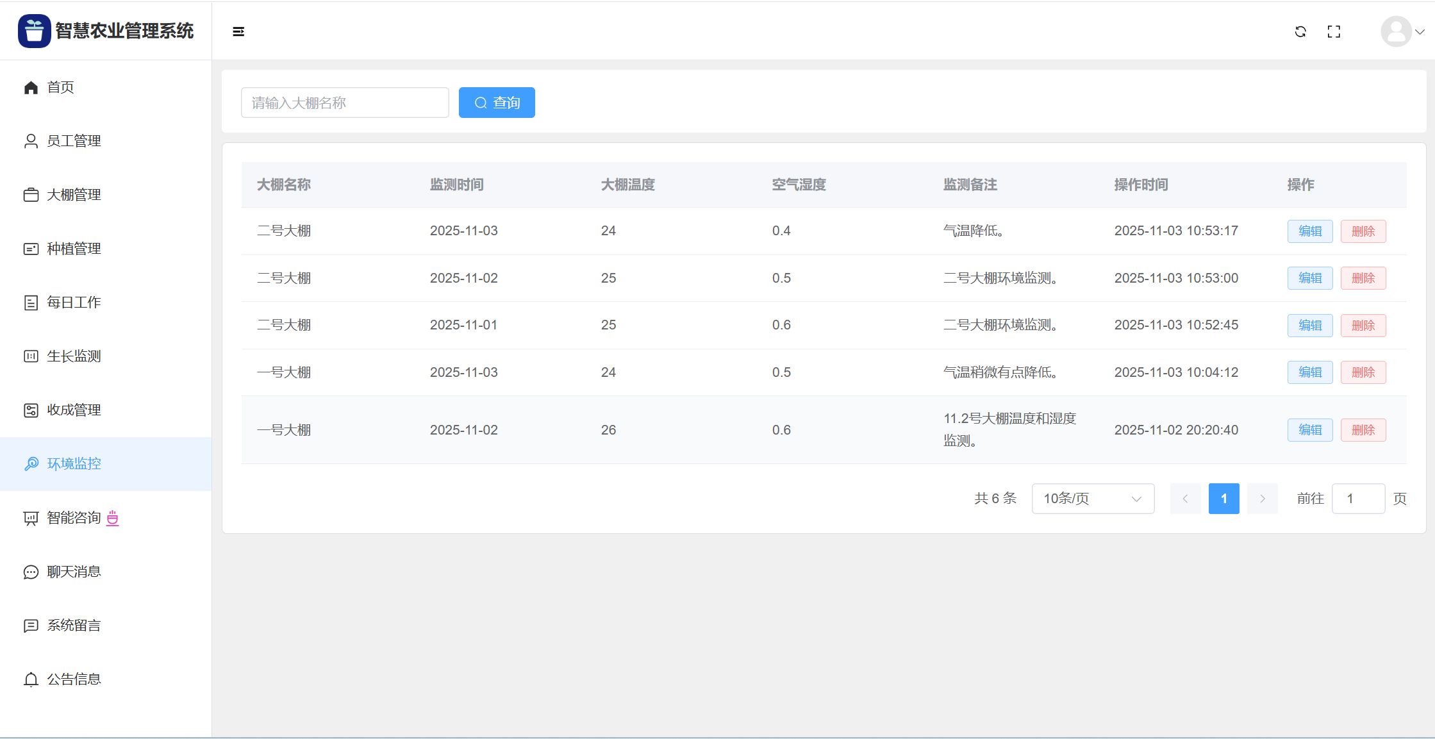1435x739 pixels.
Task: Open the 10条/页 page size dropdown
Action: (x=1093, y=499)
